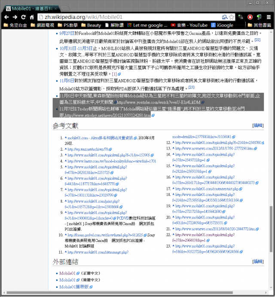The height and width of the screenshot is (297, 275).
Task: Click the magnifier icon in the address bar
Action: 225,17
